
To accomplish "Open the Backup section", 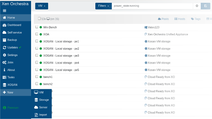I will [x=16, y=40].
